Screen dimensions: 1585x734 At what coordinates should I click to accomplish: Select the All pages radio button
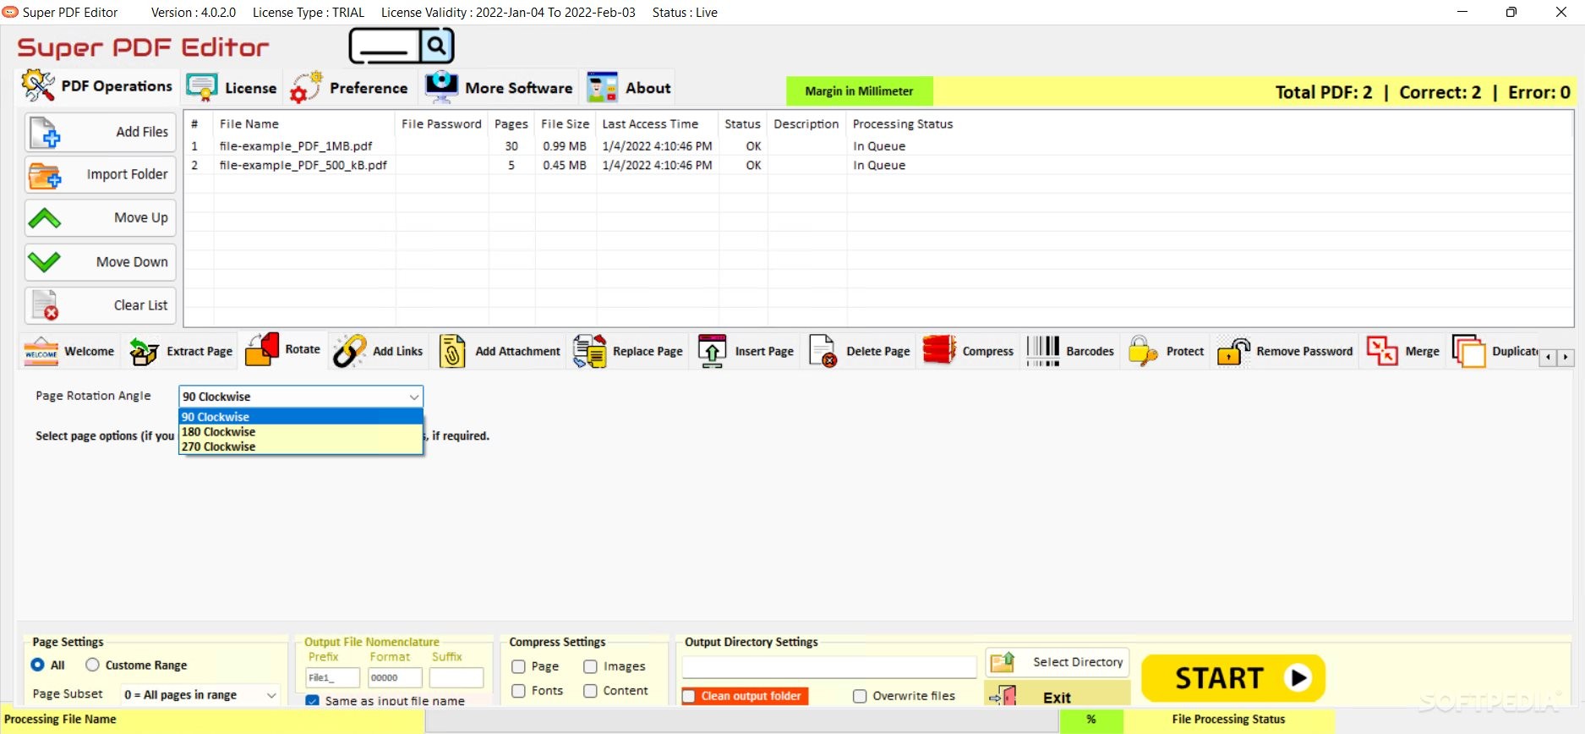[37, 665]
